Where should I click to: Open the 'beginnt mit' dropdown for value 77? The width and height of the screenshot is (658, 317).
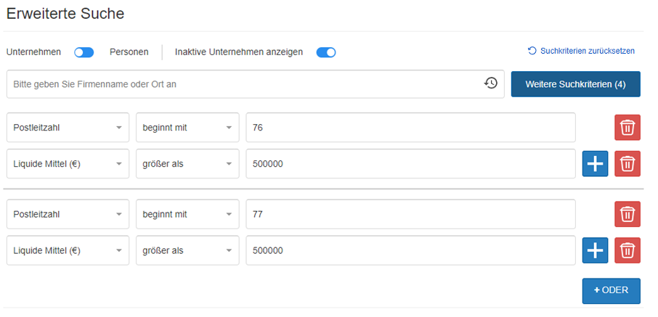tap(187, 215)
